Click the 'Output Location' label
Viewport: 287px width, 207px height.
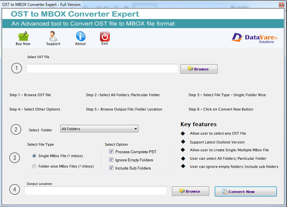[x=39, y=184]
